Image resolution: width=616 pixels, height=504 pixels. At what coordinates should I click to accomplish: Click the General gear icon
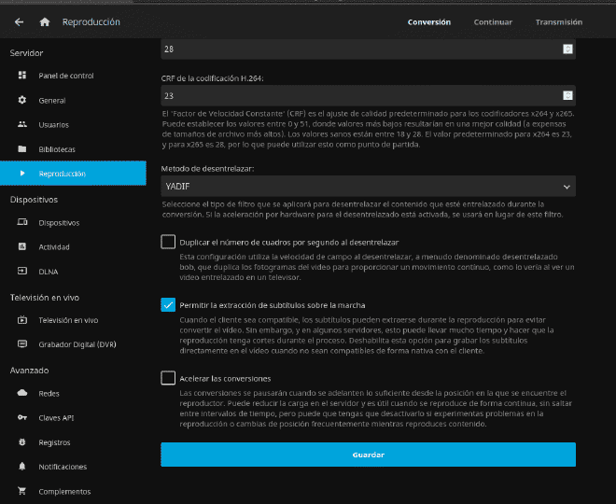(22, 100)
